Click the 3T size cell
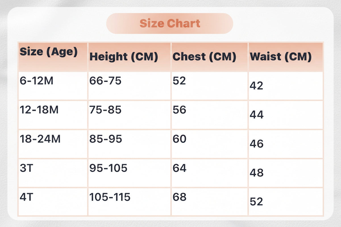This screenshot has width=341, height=227. (53, 173)
